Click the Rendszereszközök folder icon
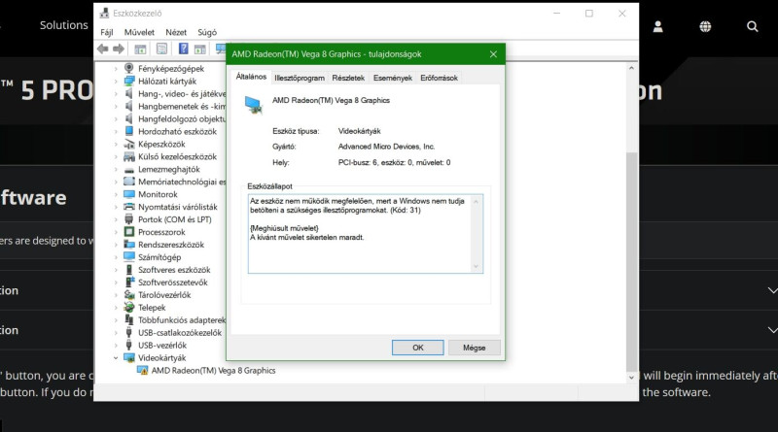The height and width of the screenshot is (432, 778). [x=129, y=245]
